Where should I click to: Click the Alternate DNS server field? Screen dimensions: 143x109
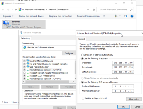pyautogui.click(x=123, y=91)
